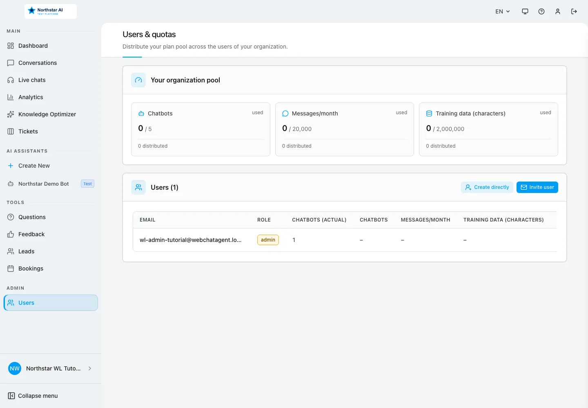Image resolution: width=588 pixels, height=408 pixels.
Task: Click the Bookings calendar icon
Action: [11, 268]
